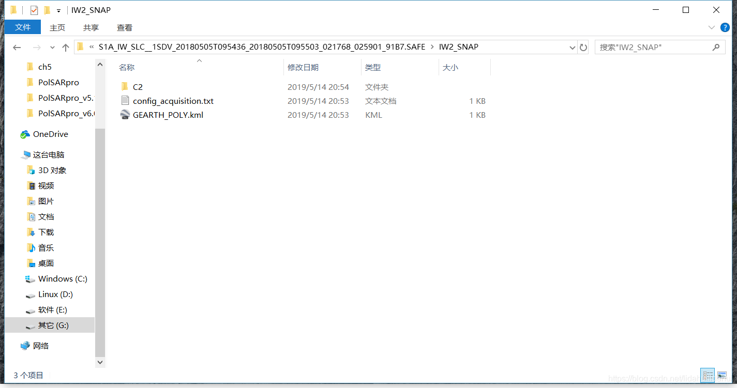Click the GEARTH_POLY.kml file name
This screenshot has width=737, height=388.
pyautogui.click(x=168, y=115)
